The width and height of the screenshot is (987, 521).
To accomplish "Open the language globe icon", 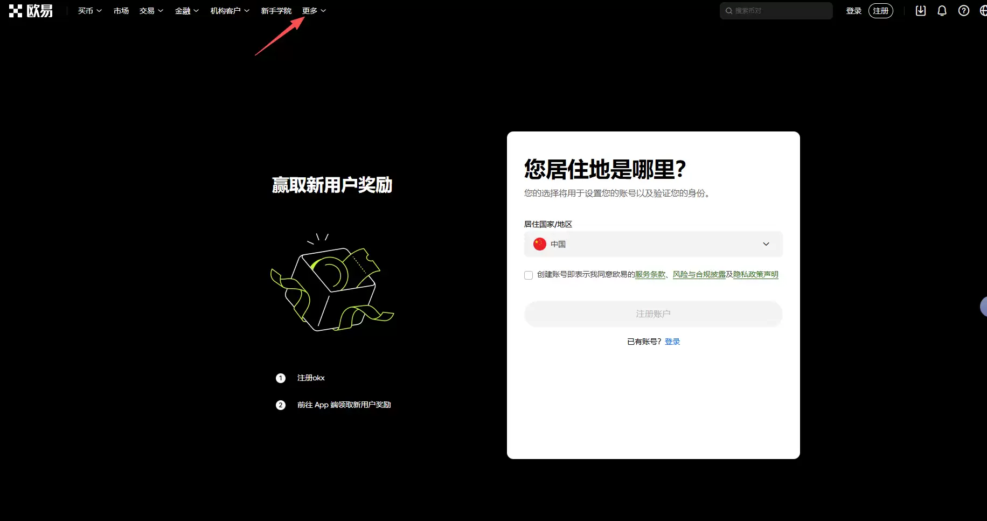I will [984, 11].
